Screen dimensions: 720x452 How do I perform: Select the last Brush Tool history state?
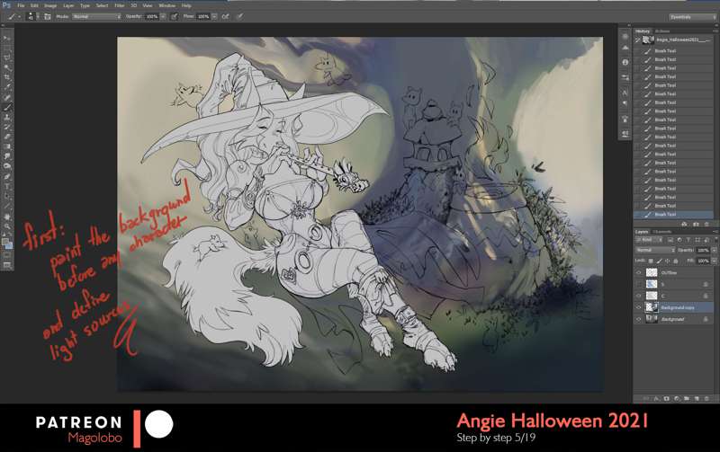(x=675, y=215)
